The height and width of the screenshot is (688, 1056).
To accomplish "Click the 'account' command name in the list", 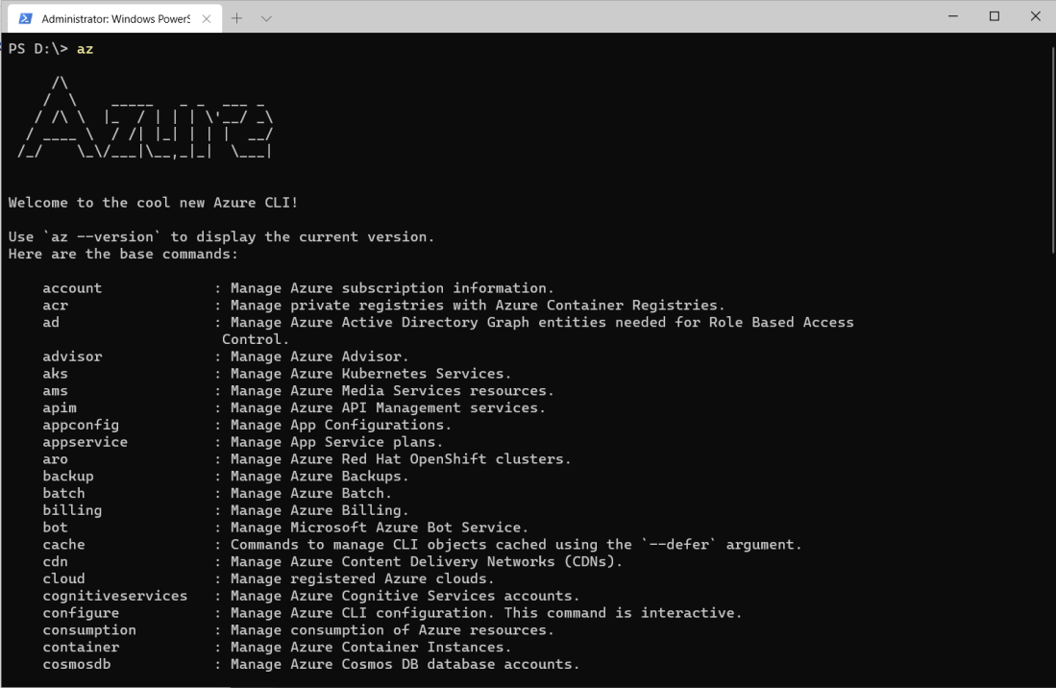I will tap(72, 288).
